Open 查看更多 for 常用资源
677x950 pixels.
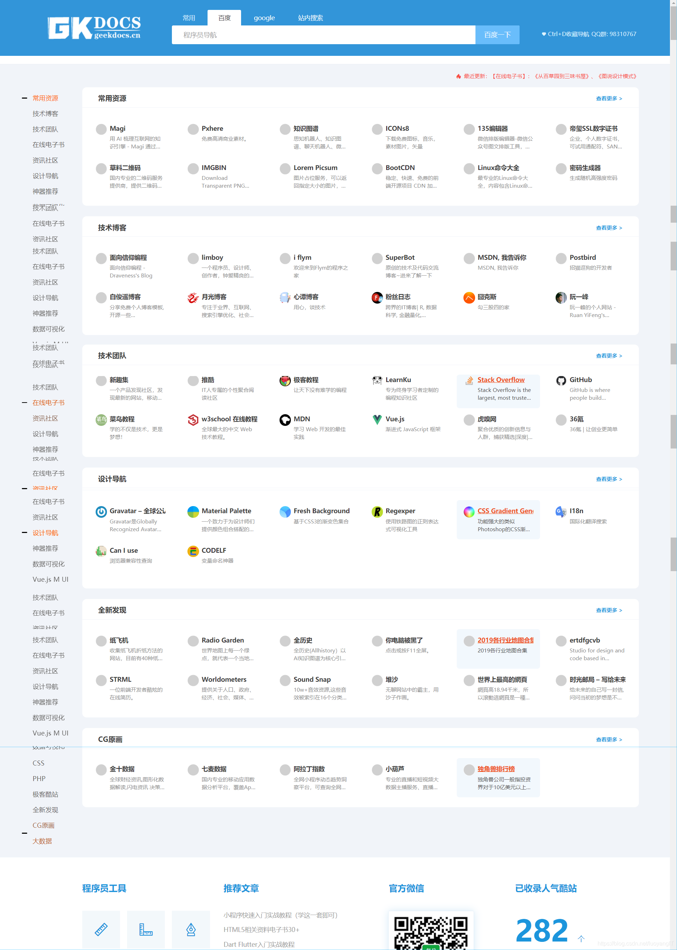coord(609,99)
